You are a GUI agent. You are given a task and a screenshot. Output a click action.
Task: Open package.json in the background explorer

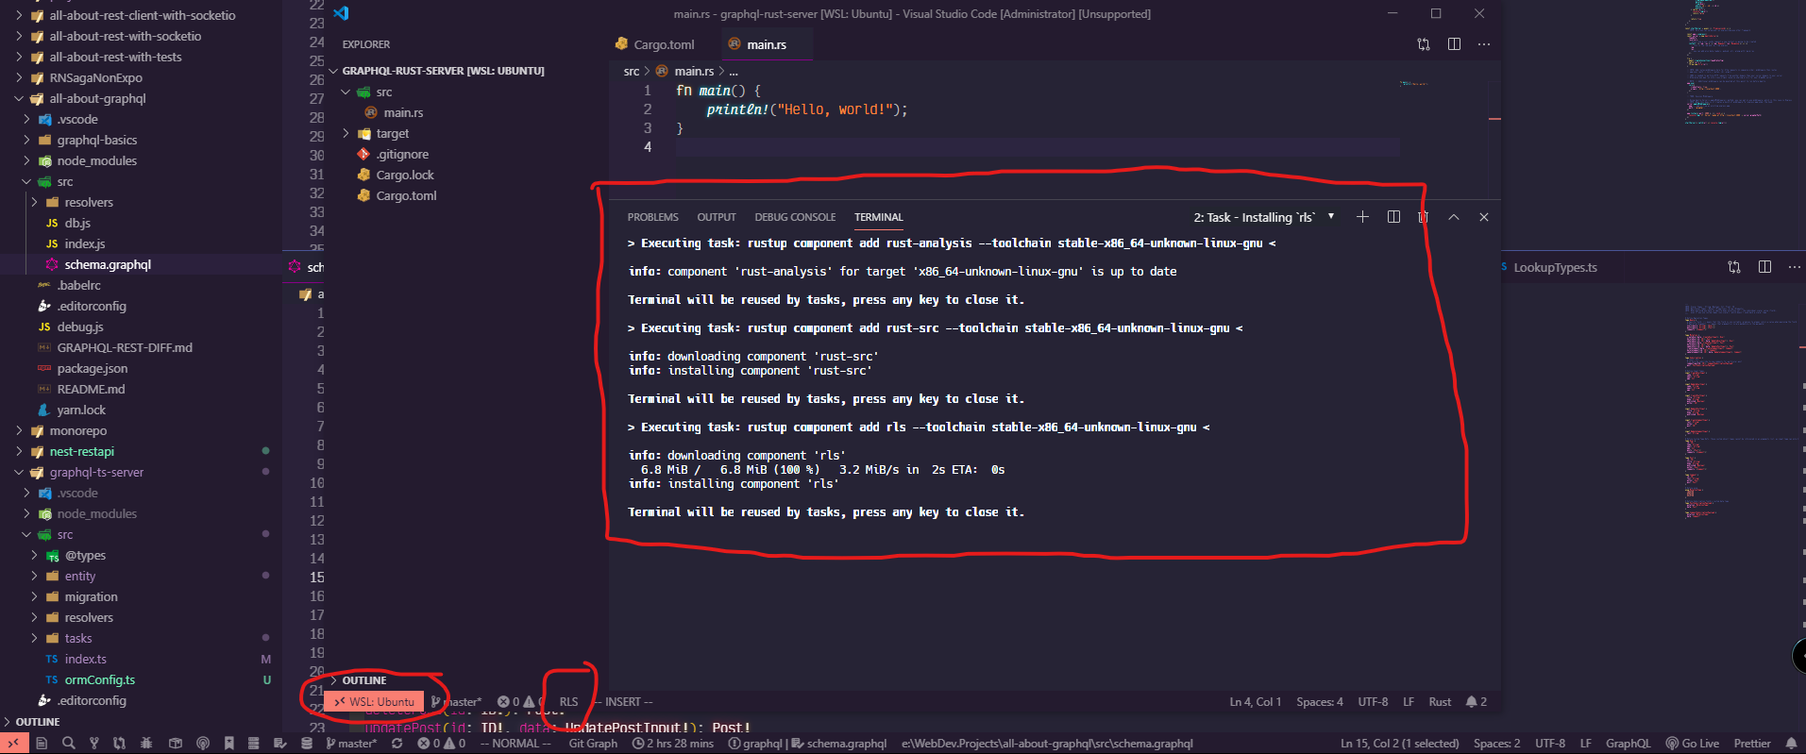pos(93,368)
